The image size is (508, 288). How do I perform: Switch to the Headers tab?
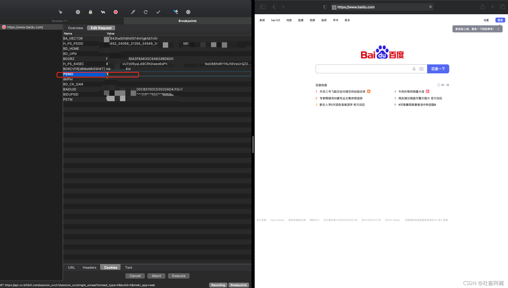click(89, 267)
